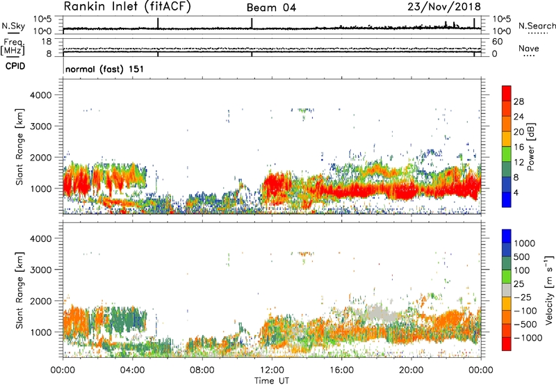556x385 pixels.
Task: Click the "Nave" legend label
Action: click(529, 49)
